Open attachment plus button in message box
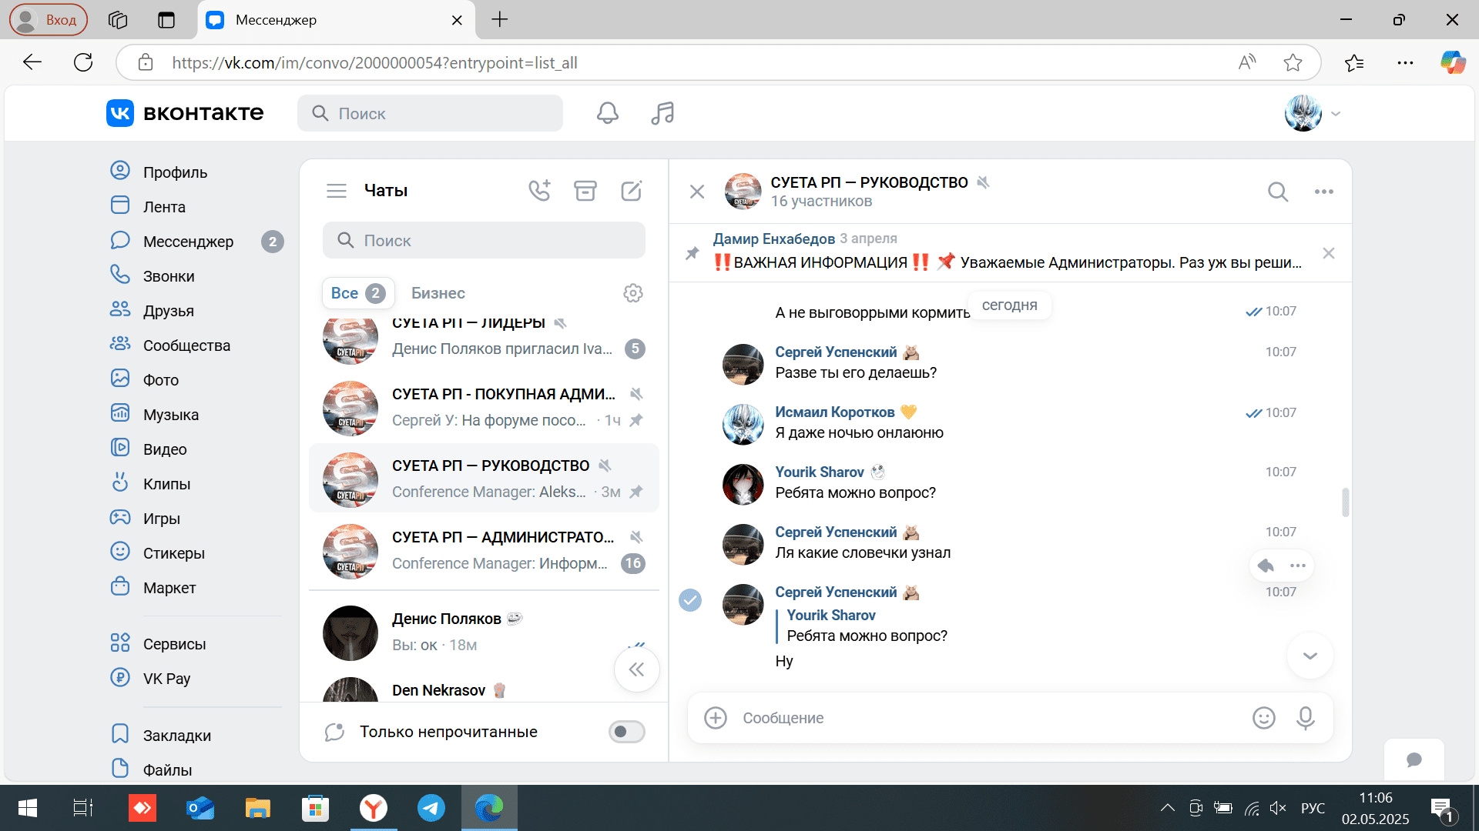The image size is (1479, 831). pos(716,718)
